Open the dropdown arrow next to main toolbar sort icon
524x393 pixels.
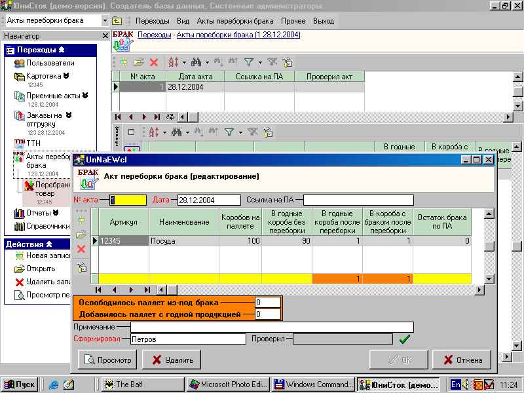coord(184,62)
